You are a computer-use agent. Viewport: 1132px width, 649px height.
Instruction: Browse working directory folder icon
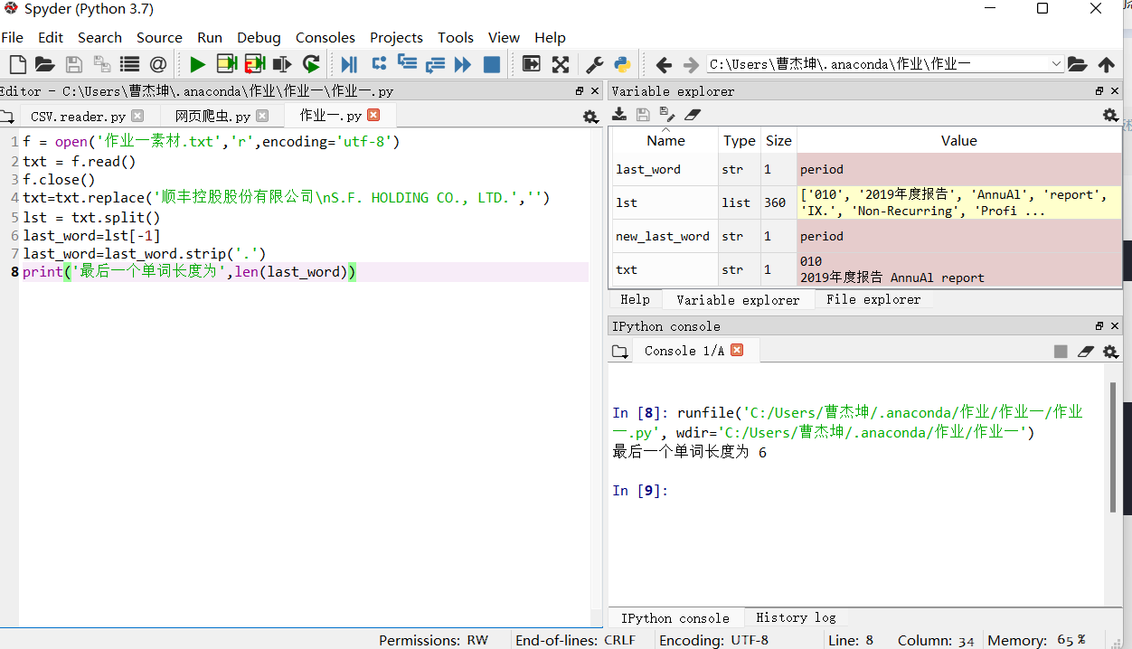[x=1077, y=64]
